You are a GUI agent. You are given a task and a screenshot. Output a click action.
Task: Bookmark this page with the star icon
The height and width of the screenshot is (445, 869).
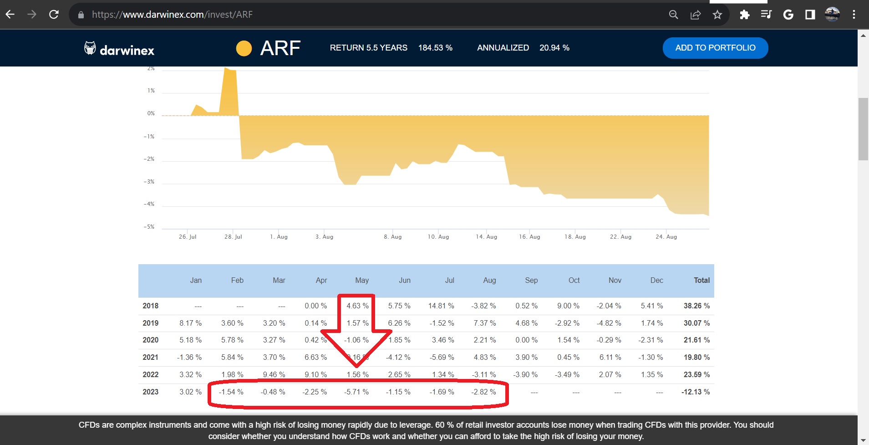717,15
